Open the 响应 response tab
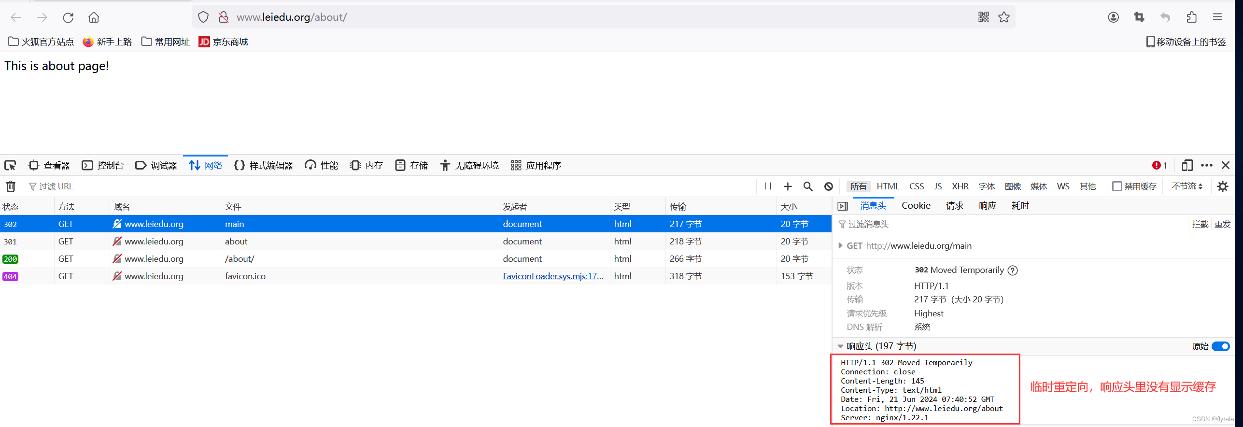1243x427 pixels. click(x=987, y=206)
